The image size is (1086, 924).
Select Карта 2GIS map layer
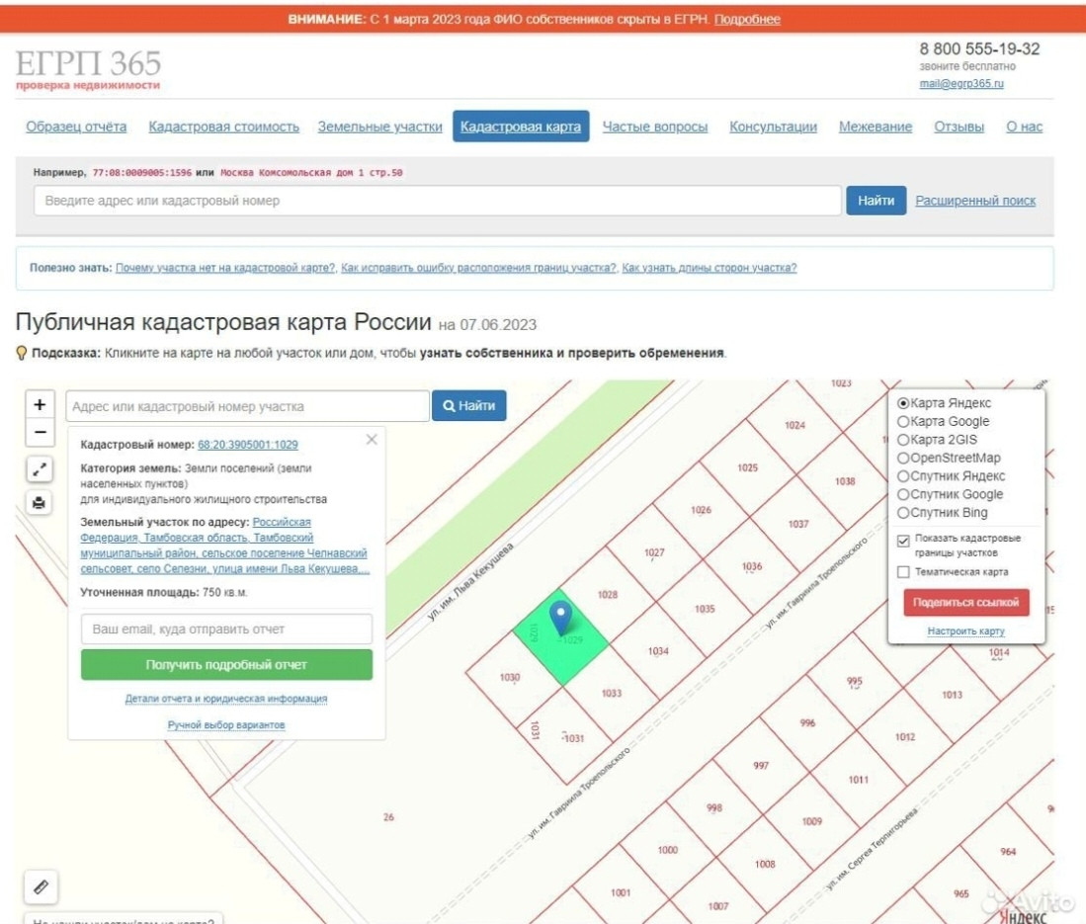[903, 440]
